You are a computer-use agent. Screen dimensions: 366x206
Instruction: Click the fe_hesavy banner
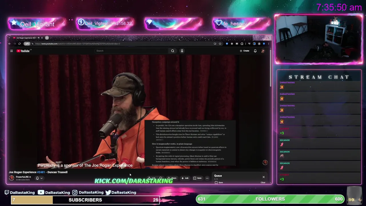[242, 24]
